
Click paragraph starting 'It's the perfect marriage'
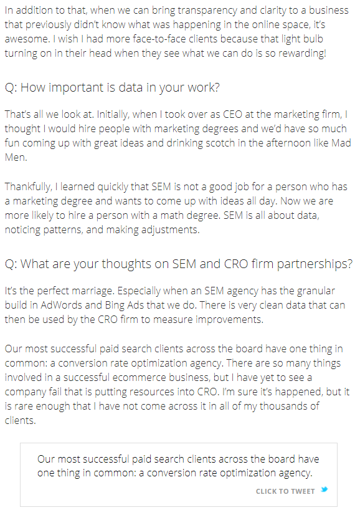click(x=175, y=305)
